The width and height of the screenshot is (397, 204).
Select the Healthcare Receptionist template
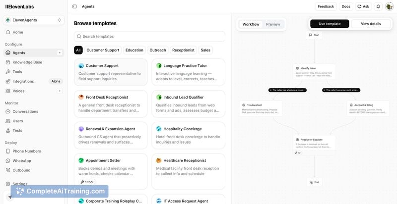189,171
